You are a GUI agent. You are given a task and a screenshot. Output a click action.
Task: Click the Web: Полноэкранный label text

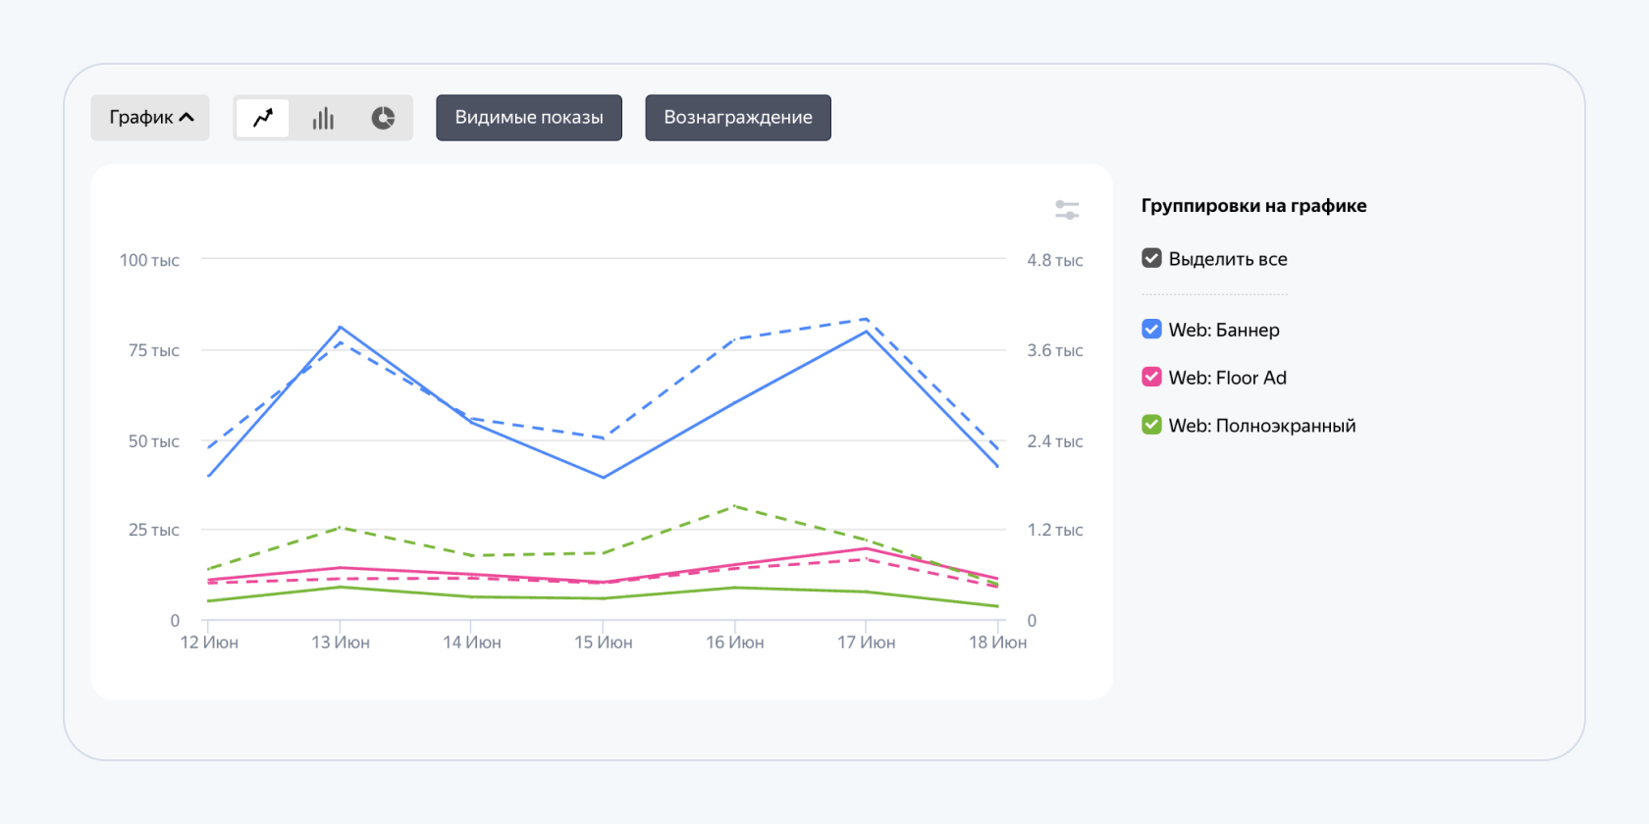(1262, 426)
